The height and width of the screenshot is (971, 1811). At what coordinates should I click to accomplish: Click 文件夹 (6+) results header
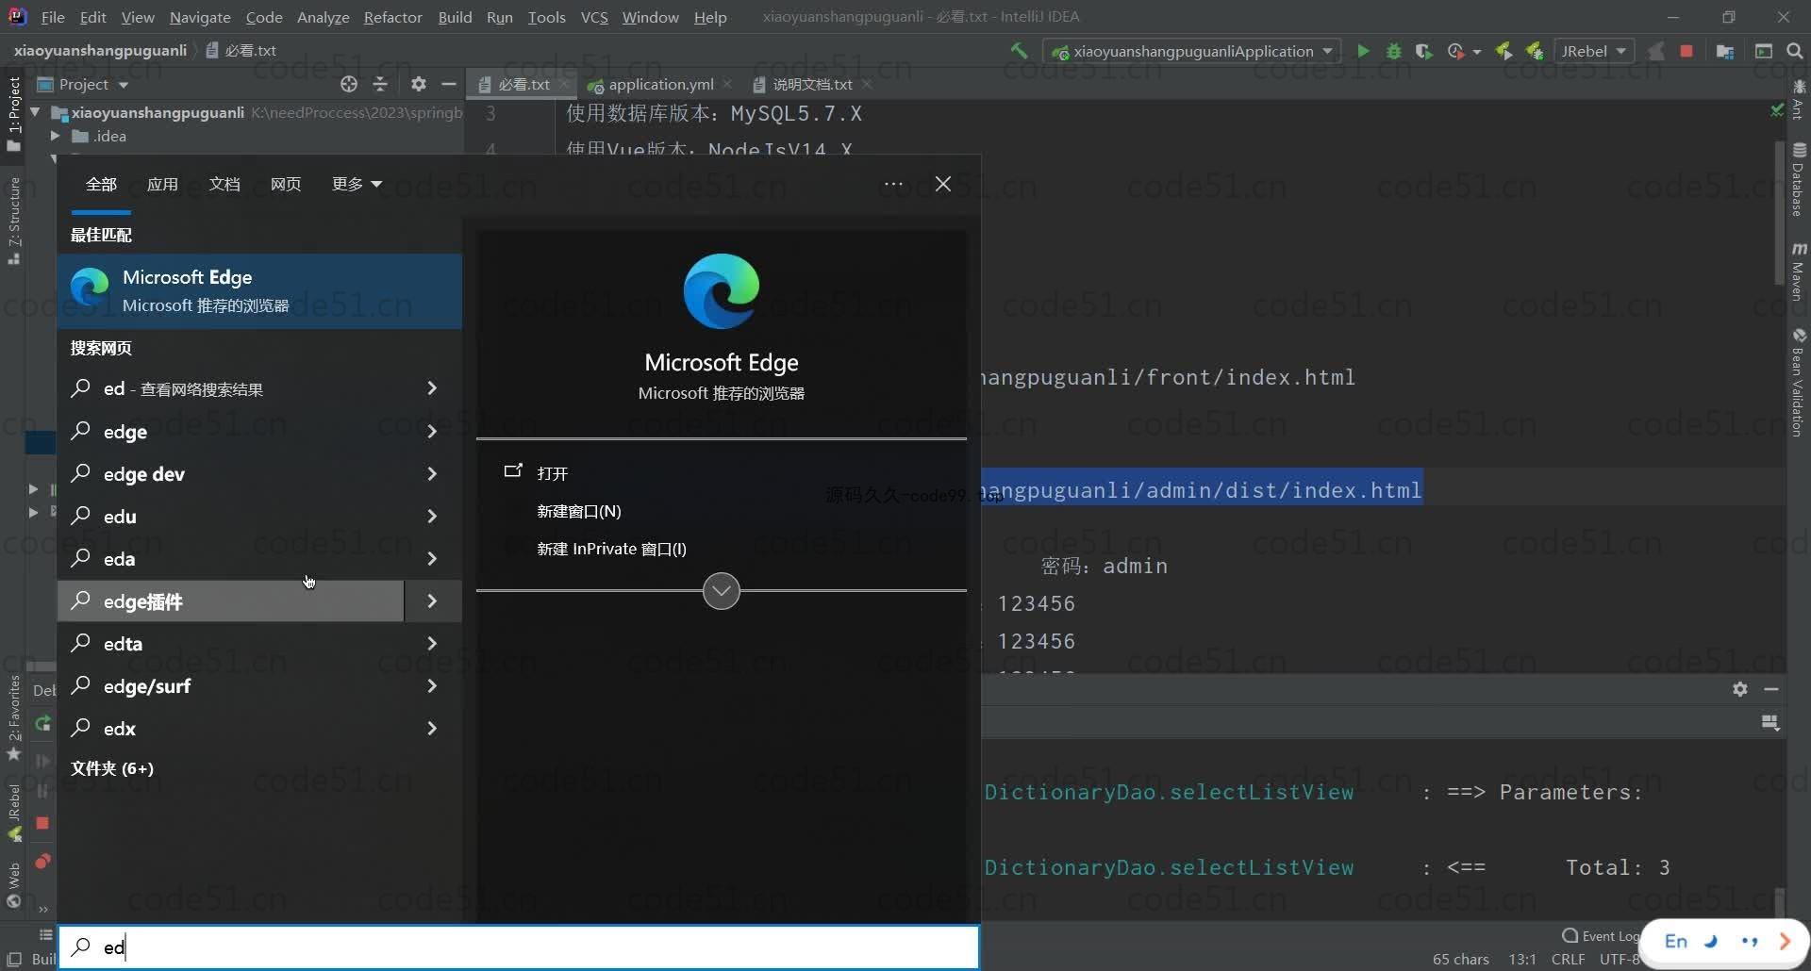pyautogui.click(x=112, y=768)
